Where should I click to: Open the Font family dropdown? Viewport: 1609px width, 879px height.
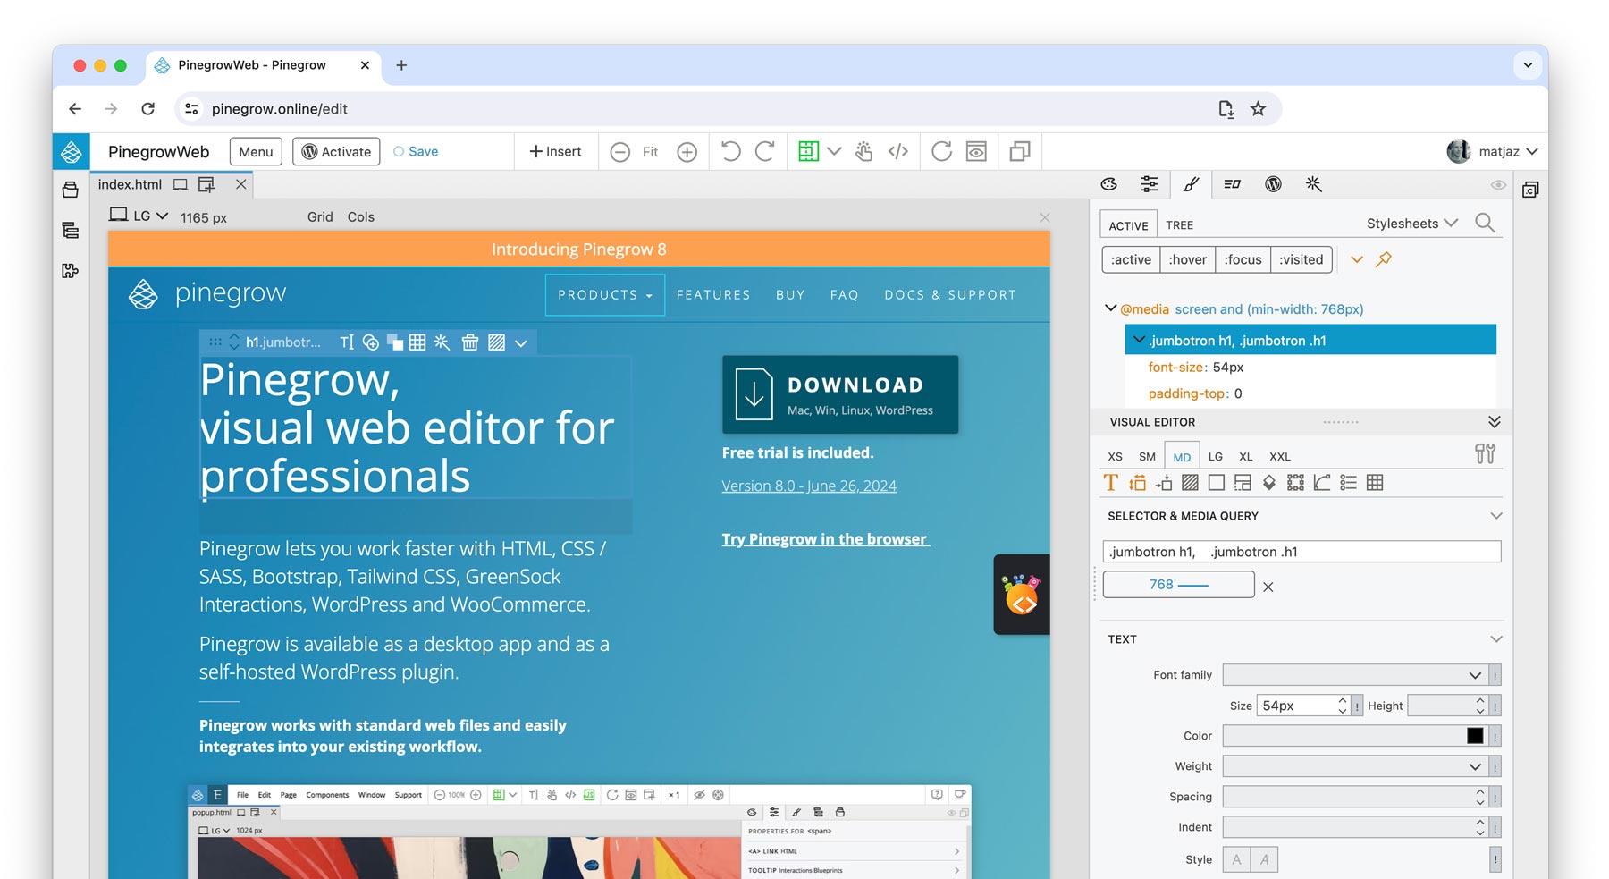(x=1353, y=675)
